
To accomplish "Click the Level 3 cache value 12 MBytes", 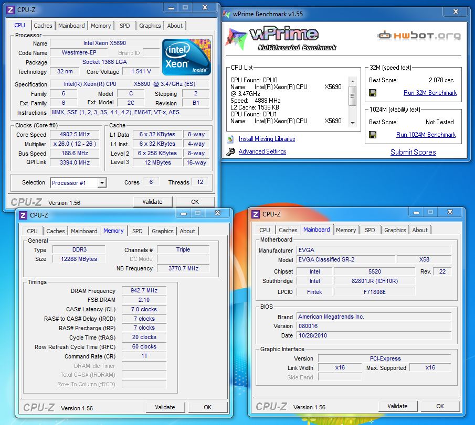I will pyautogui.click(x=157, y=163).
